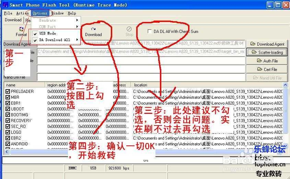Open the Action menu
Screen dimensions: 290x179
[22, 13]
